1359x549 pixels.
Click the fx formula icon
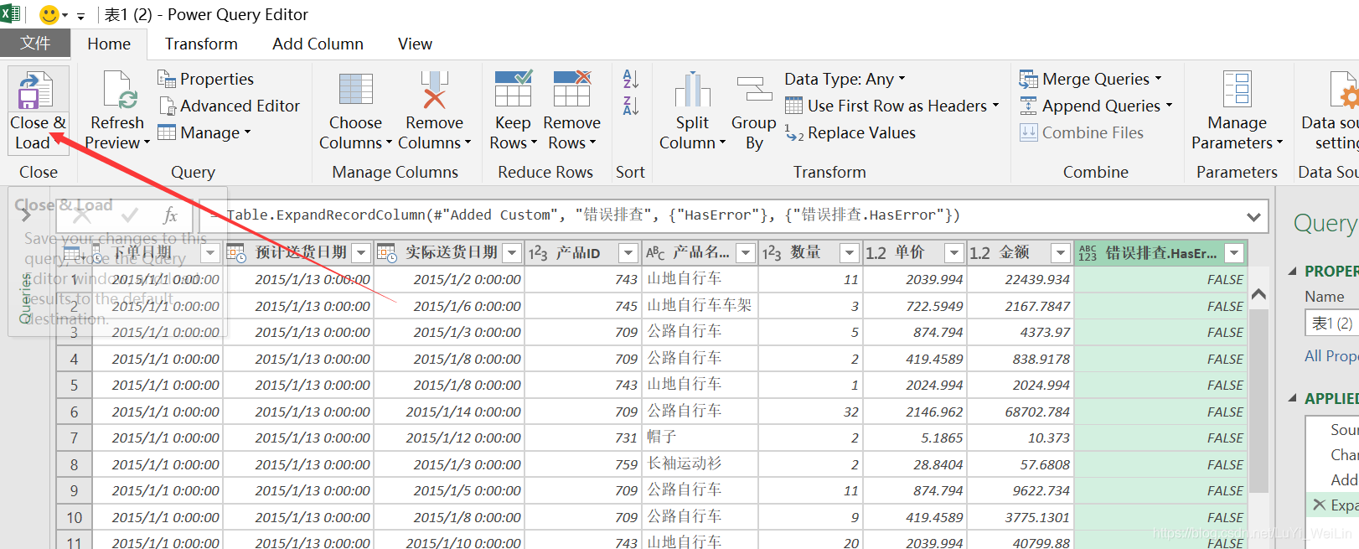pyautogui.click(x=170, y=215)
